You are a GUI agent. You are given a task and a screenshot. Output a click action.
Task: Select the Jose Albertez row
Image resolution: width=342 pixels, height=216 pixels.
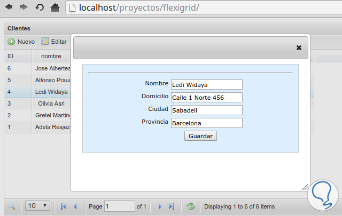click(37, 68)
